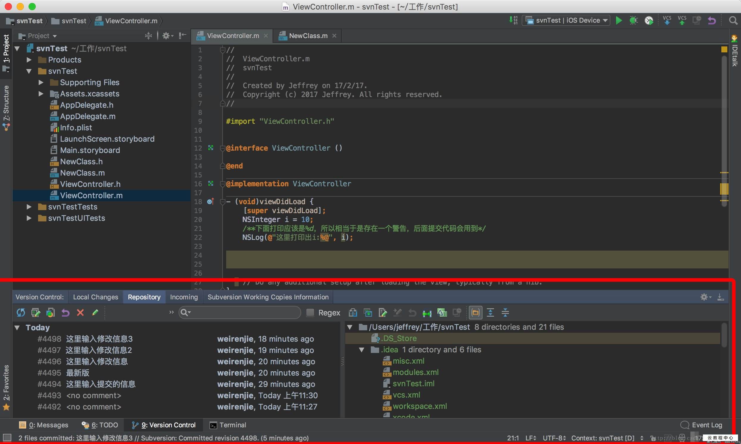741x444 pixels.
Task: Open the Event Log
Action: coord(701,425)
